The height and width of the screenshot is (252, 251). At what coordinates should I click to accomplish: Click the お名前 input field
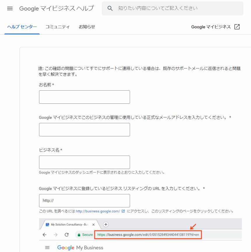tap(85, 97)
